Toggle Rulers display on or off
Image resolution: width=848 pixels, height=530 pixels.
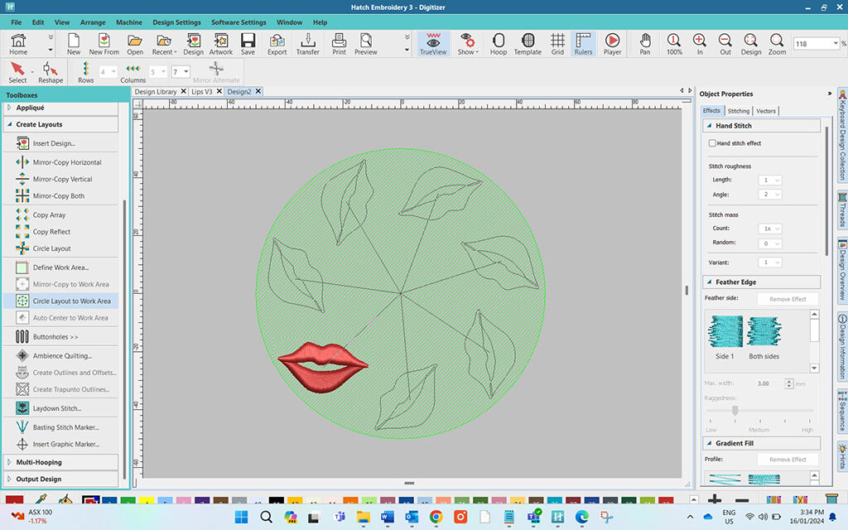(583, 43)
